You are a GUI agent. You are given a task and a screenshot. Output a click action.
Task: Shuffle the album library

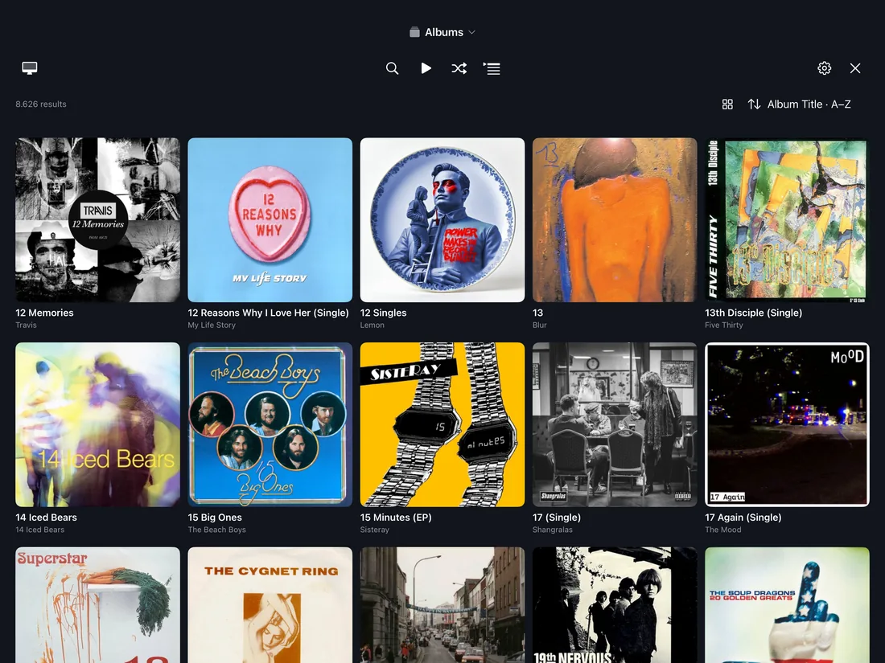[x=459, y=68]
